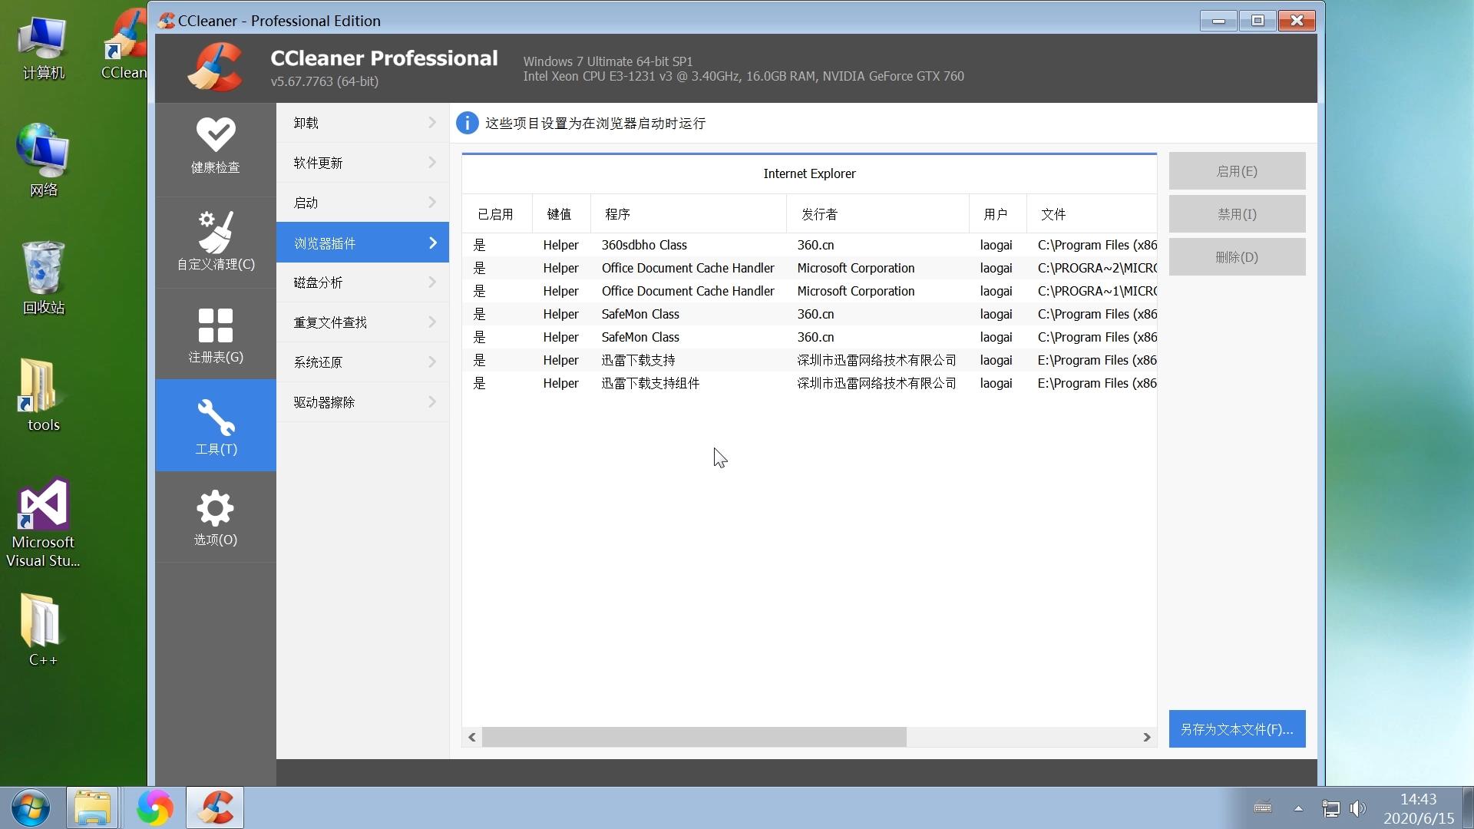Open Registry grid icon
This screenshot has width=1474, height=829.
[216, 325]
